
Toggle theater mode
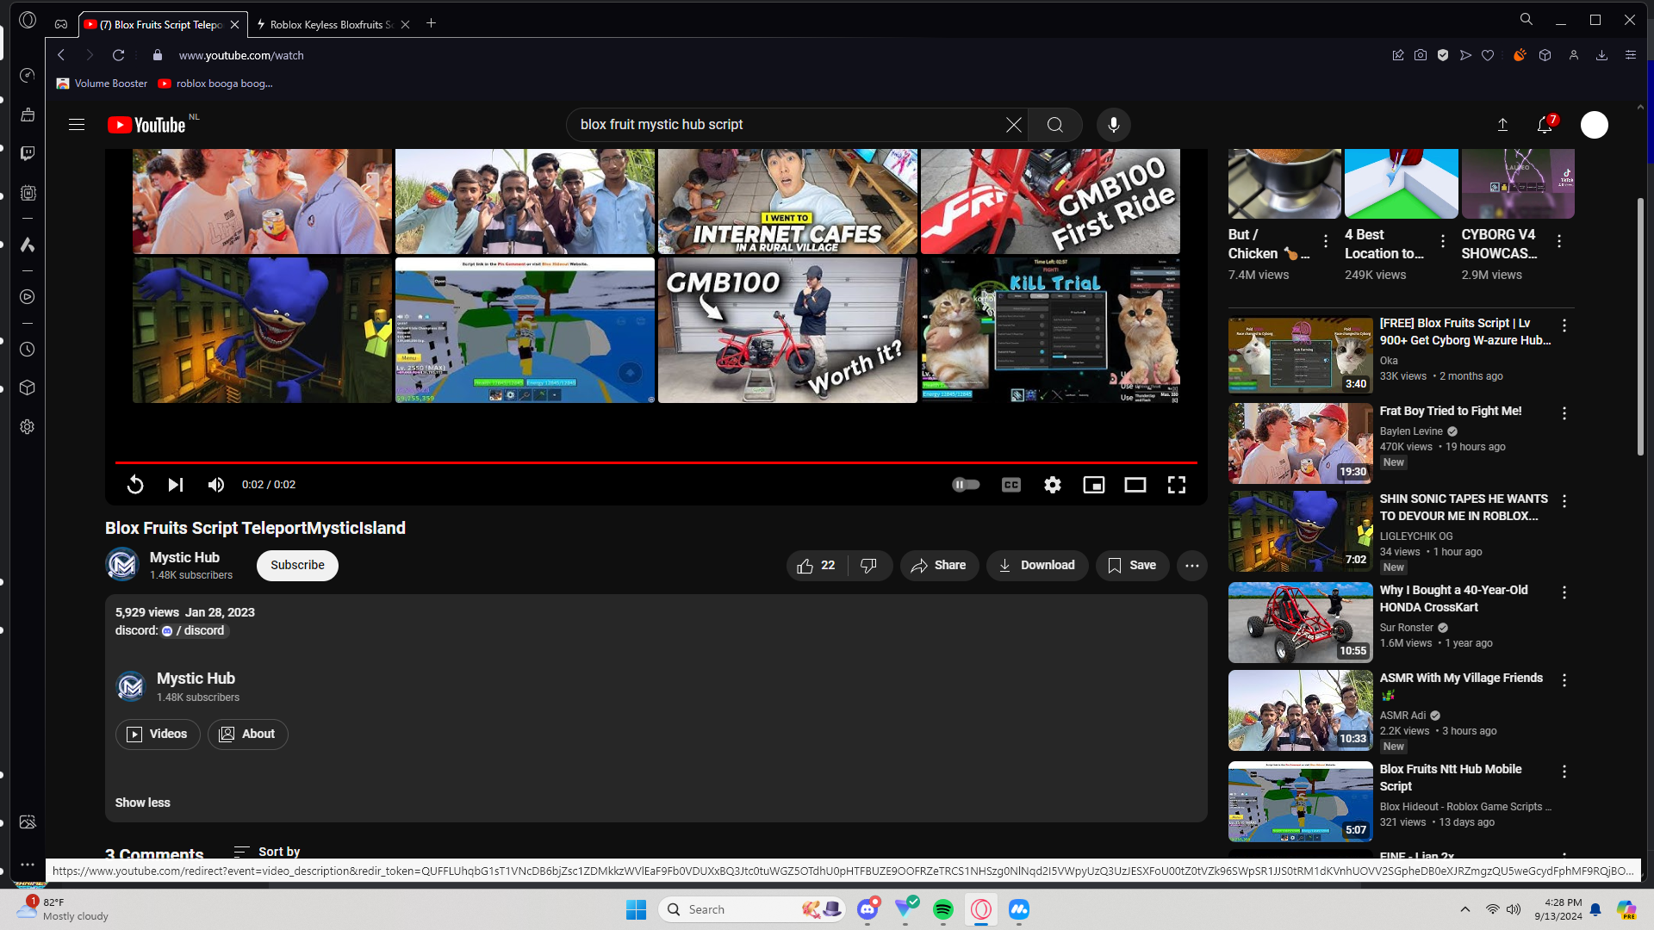click(1135, 485)
